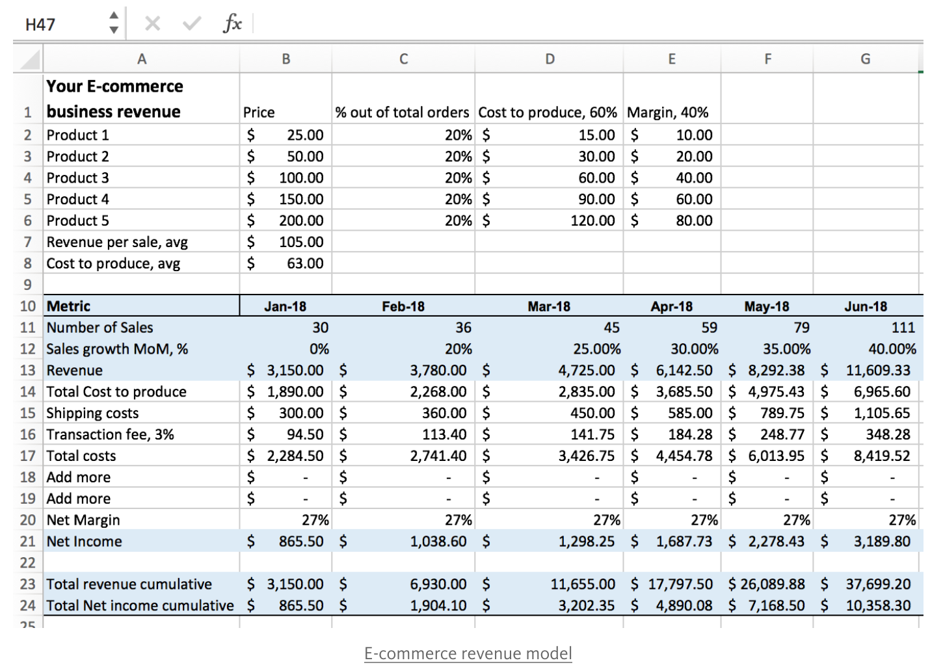
Task: Click 'Number of Sales' row label
Action: 142,328
